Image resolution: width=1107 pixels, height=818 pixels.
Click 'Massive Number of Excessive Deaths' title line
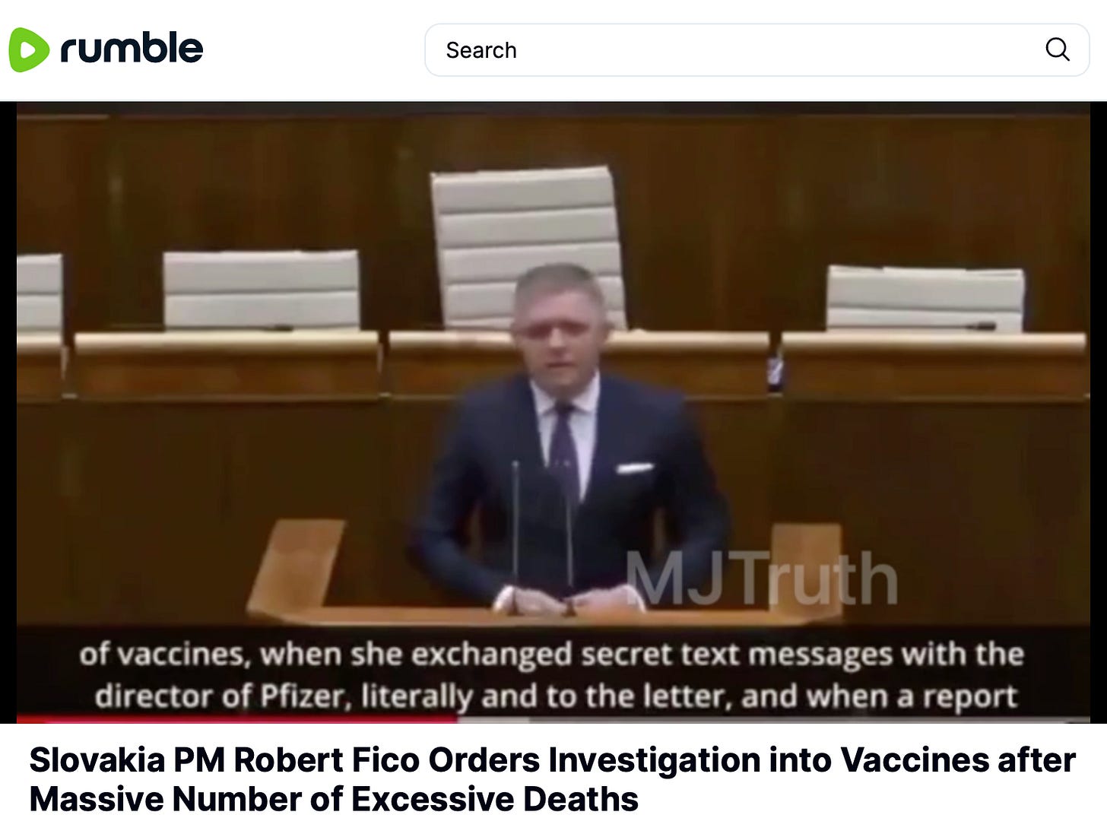pos(334,799)
